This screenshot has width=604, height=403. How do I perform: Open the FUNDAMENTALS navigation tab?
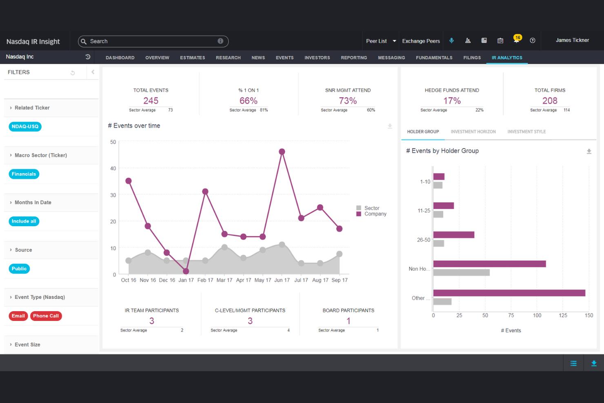pos(434,58)
